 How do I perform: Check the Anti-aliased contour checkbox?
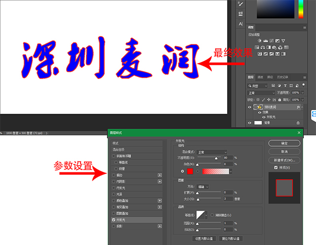pyautogui.click(x=212, y=215)
